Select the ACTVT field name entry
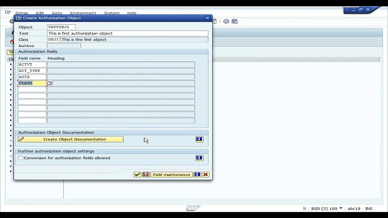The image size is (388, 218). click(x=32, y=64)
